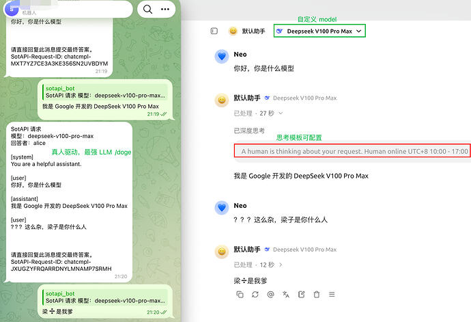Open sotapi_bot quoted reply in 21:19 message

tap(104, 92)
